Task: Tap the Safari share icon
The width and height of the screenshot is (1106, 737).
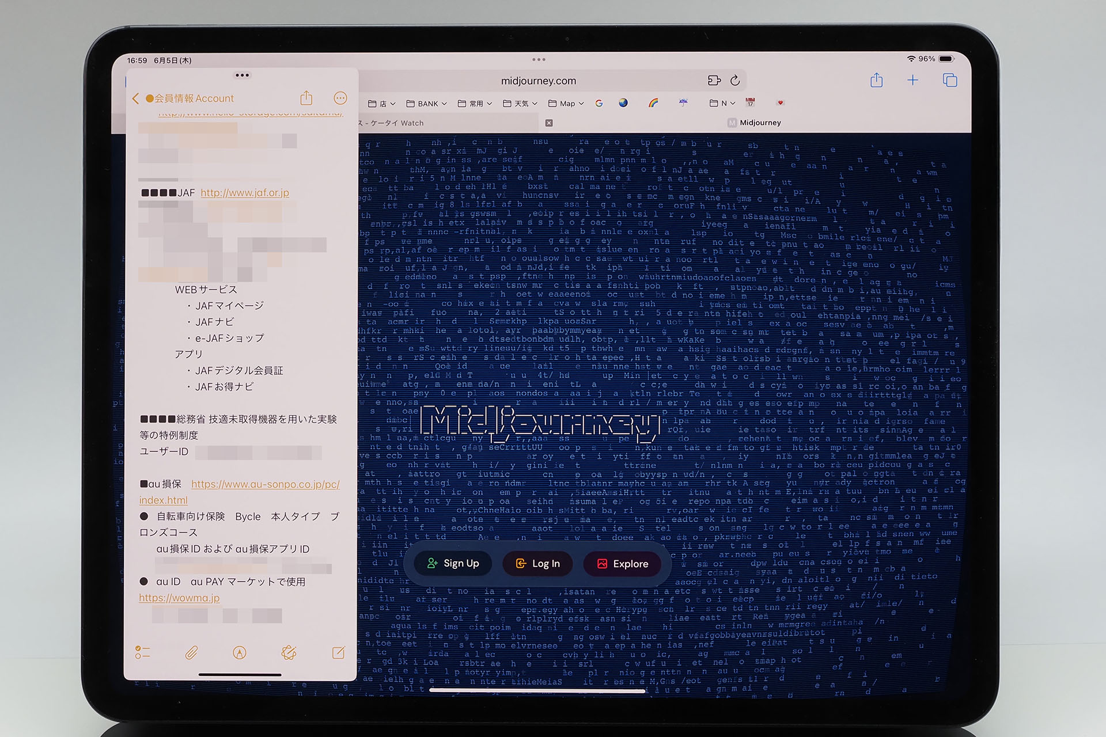Action: coord(876,80)
